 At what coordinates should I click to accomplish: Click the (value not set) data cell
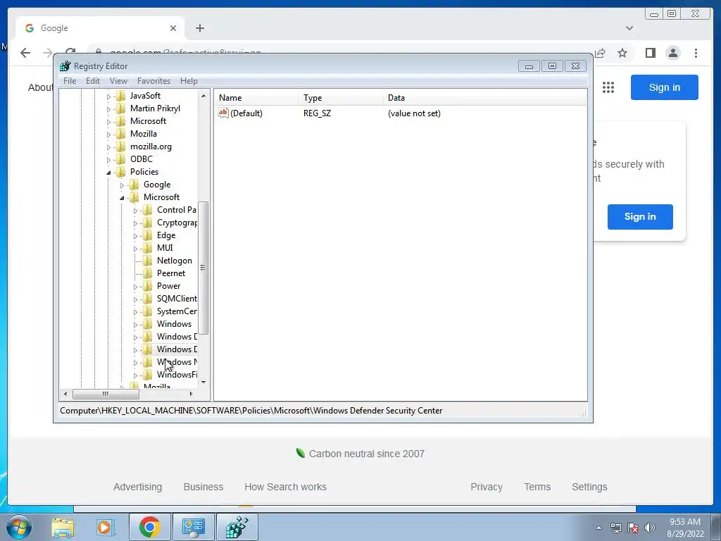[x=414, y=113]
